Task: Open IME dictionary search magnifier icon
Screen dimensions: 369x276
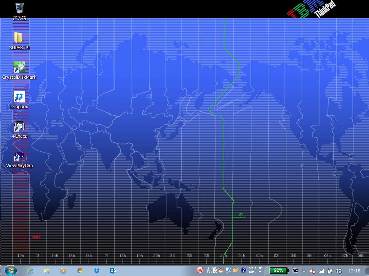Action: (x=228, y=270)
